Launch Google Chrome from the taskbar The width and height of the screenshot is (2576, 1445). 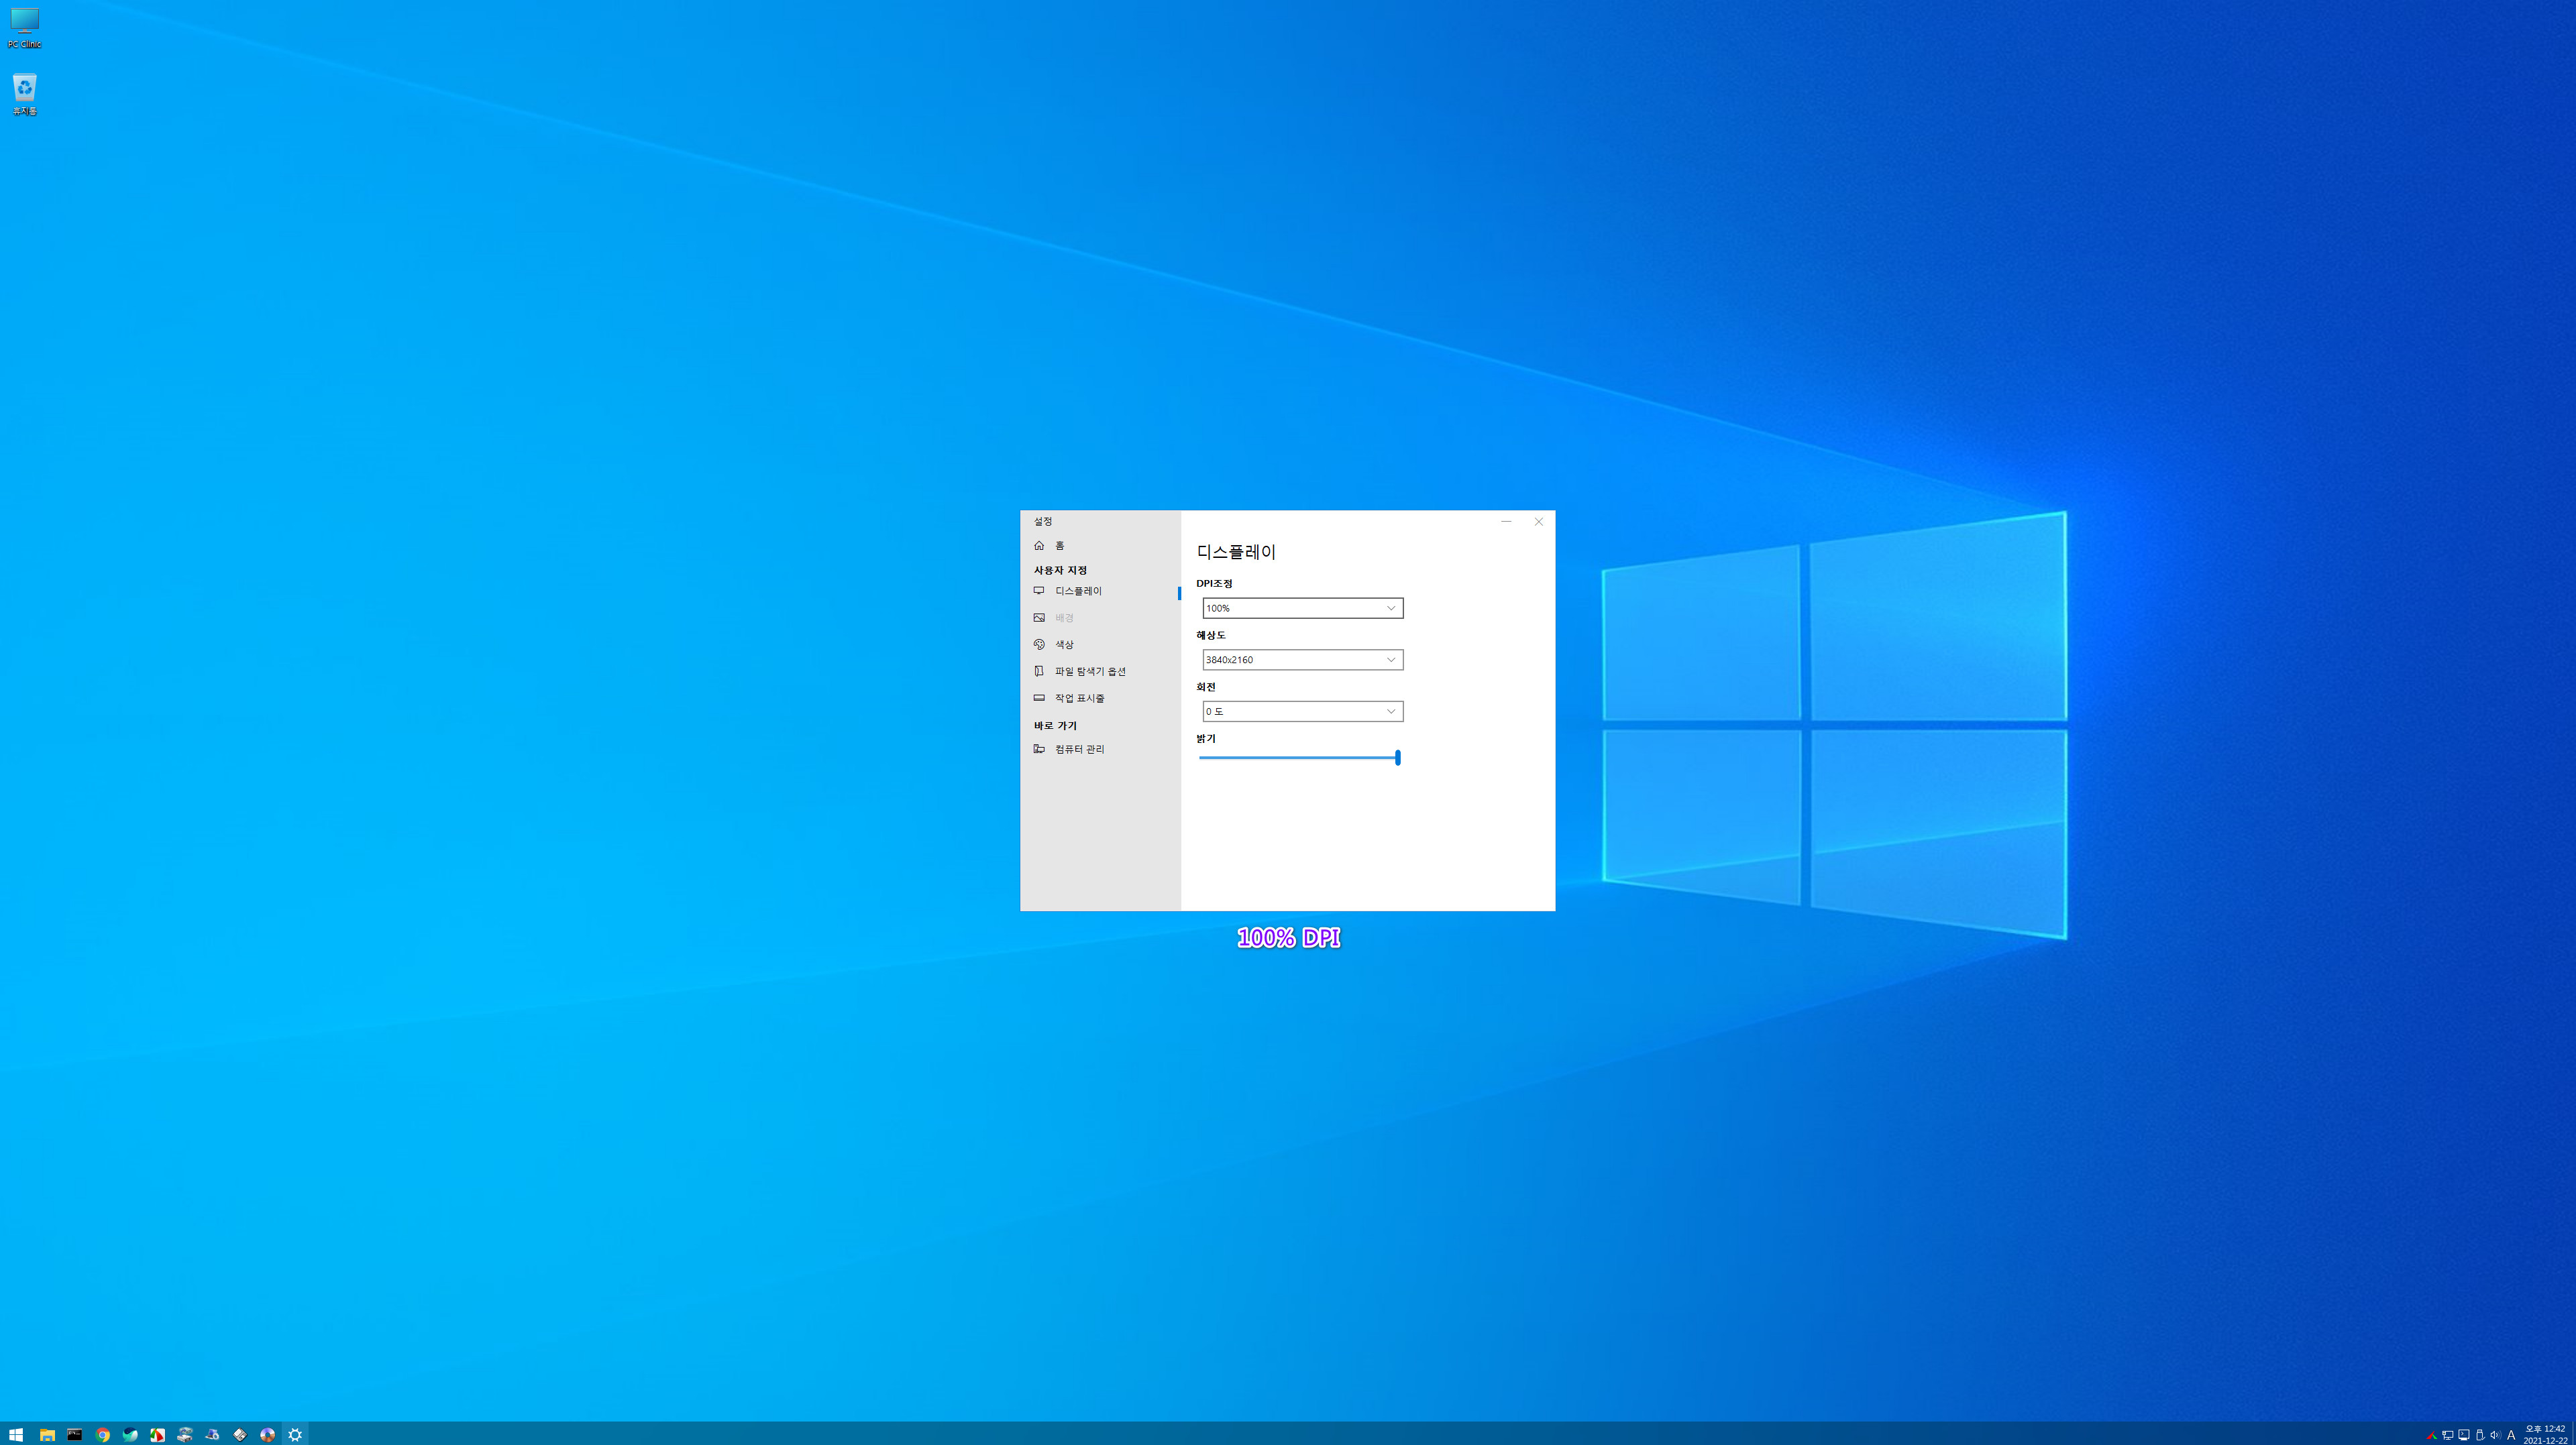(x=102, y=1434)
